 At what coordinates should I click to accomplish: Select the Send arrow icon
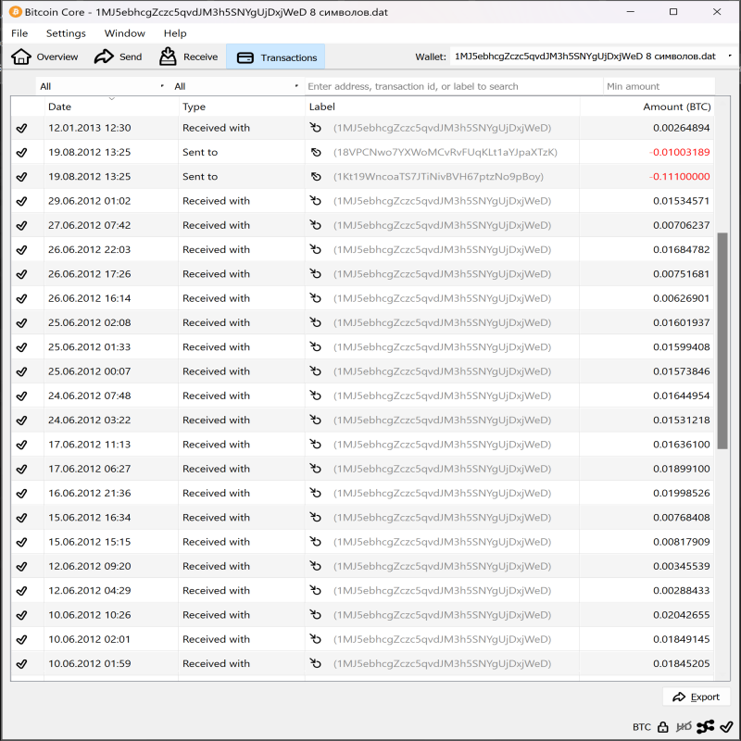coord(104,57)
